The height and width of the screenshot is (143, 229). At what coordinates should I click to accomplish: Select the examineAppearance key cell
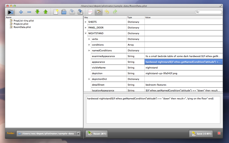click(108, 56)
